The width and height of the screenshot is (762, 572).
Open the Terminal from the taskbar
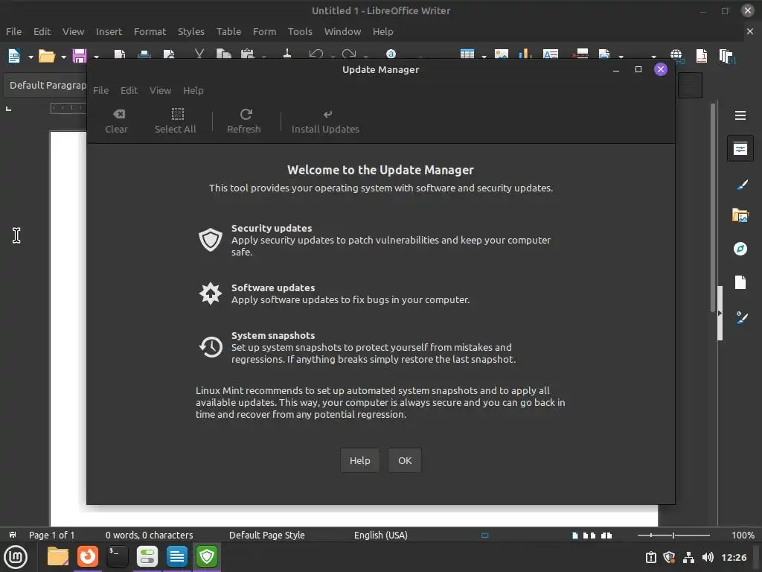coord(117,556)
